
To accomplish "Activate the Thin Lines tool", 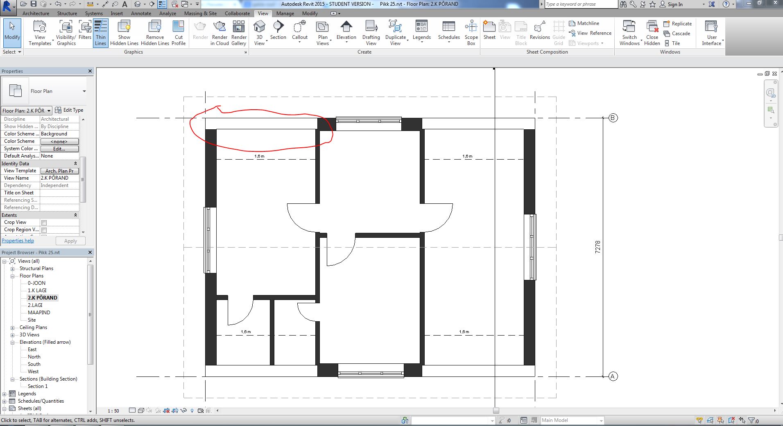I will pos(100,32).
